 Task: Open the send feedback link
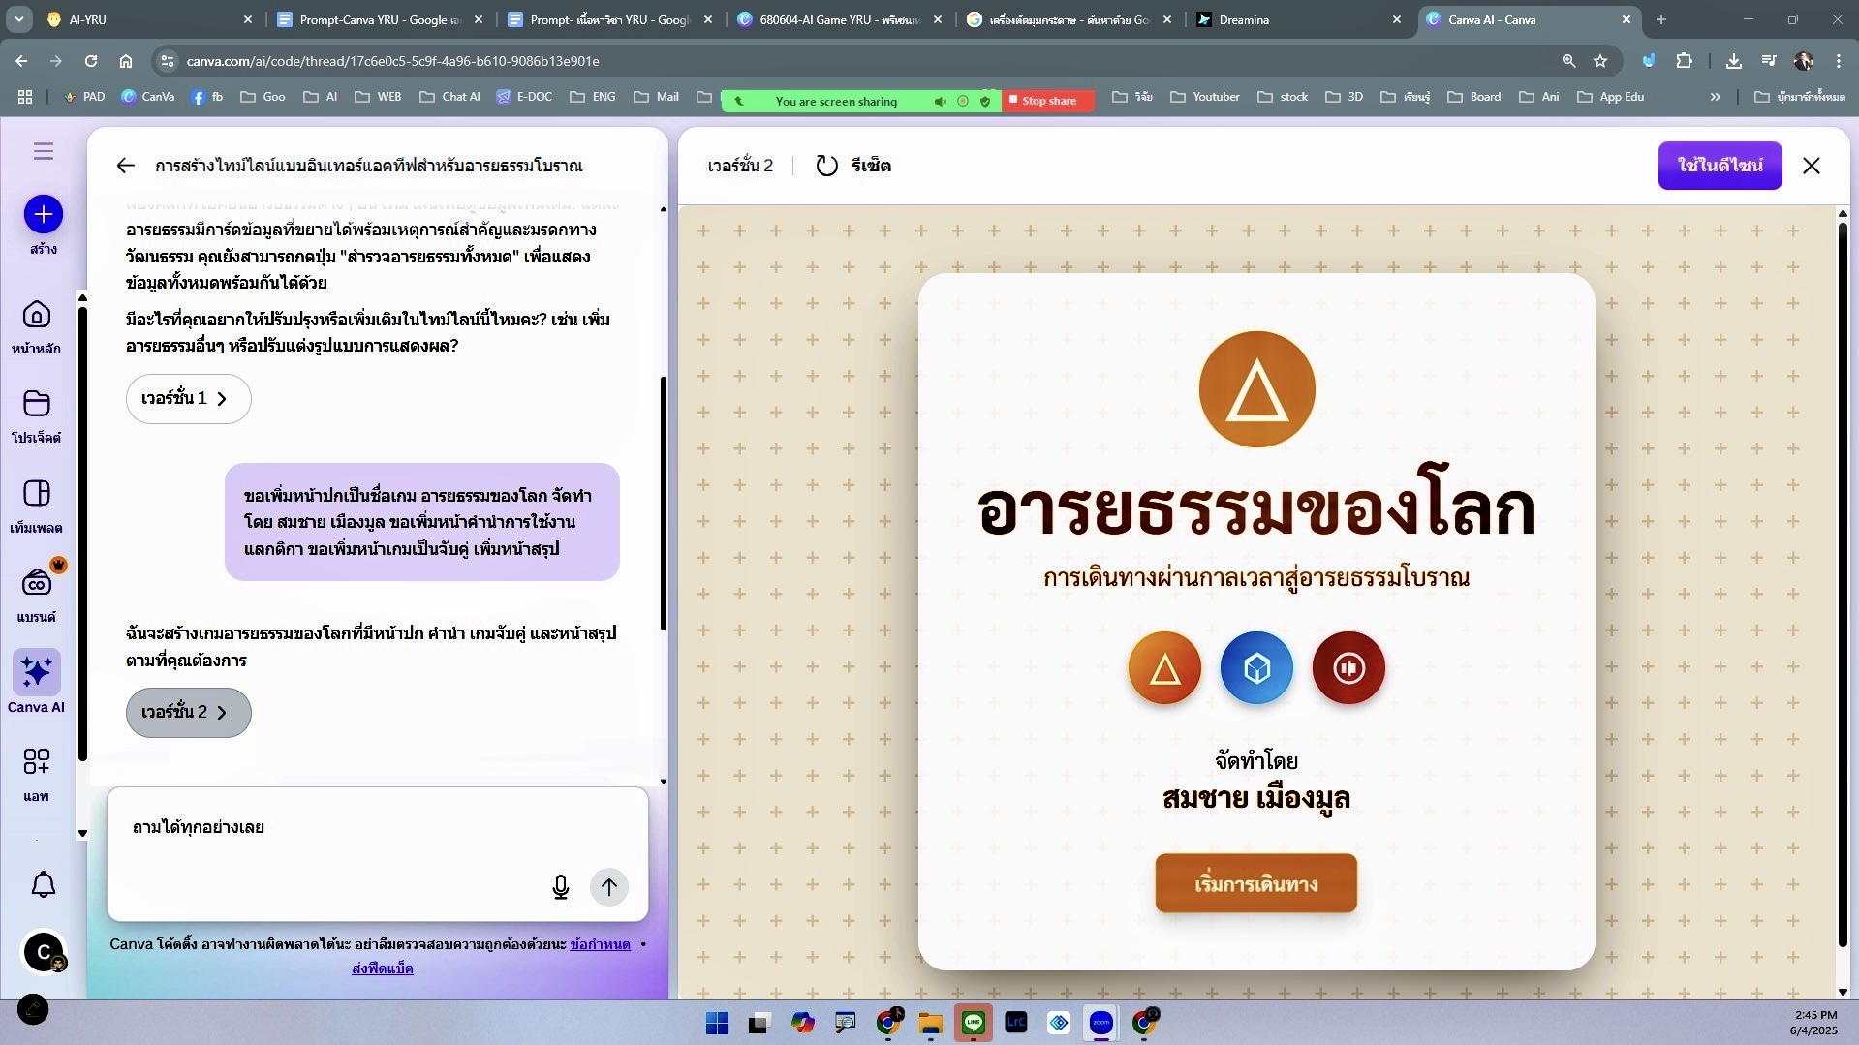click(383, 968)
